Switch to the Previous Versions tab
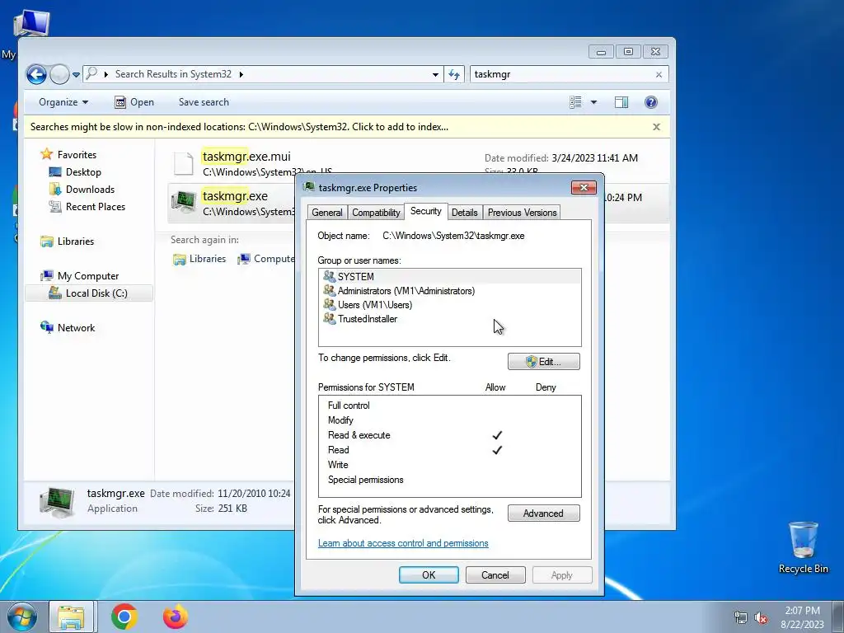The image size is (844, 633). [x=522, y=213]
